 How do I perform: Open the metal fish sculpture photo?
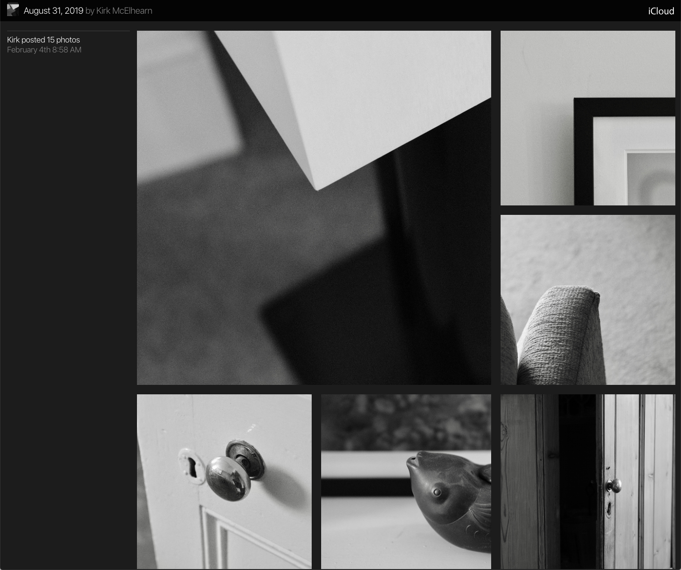click(406, 482)
